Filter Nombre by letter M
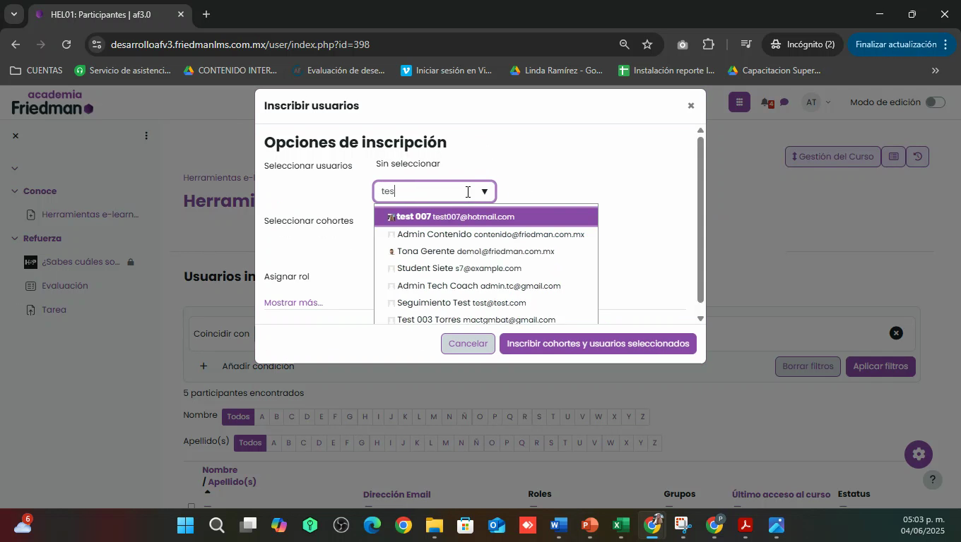961x542 pixels. (x=434, y=416)
